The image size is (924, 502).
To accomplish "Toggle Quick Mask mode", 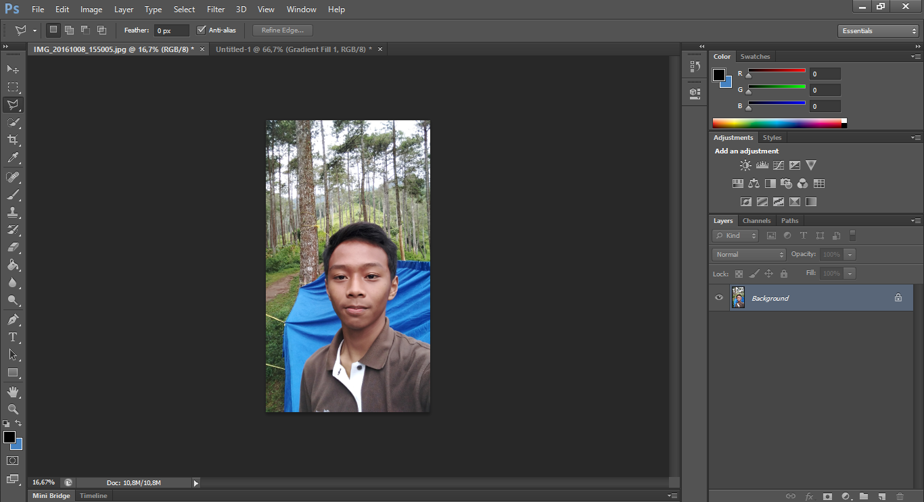I will [x=13, y=460].
